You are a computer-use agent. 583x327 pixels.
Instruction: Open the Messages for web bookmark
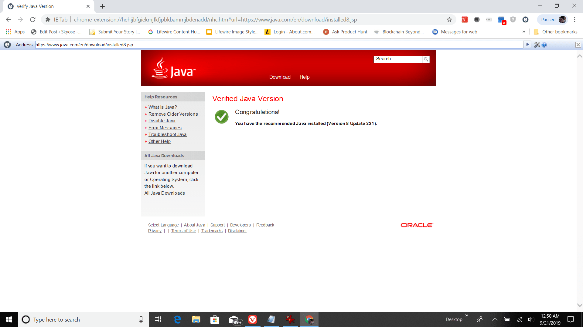tap(455, 32)
